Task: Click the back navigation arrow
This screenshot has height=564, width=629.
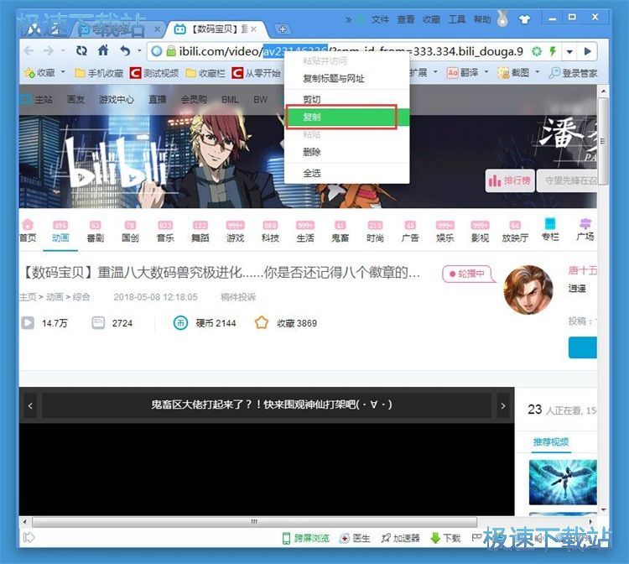Action: [x=29, y=50]
